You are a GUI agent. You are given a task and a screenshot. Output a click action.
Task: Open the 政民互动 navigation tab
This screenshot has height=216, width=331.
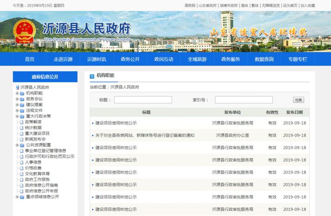[x=164, y=59]
